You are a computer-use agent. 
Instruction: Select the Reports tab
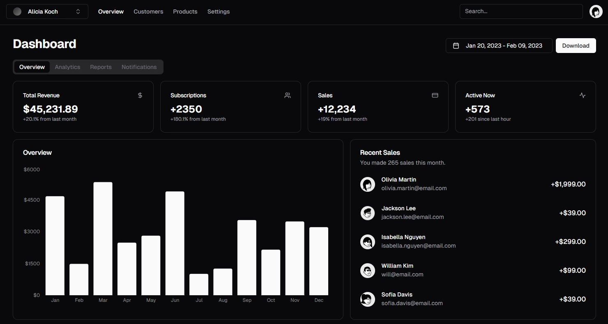pos(101,67)
